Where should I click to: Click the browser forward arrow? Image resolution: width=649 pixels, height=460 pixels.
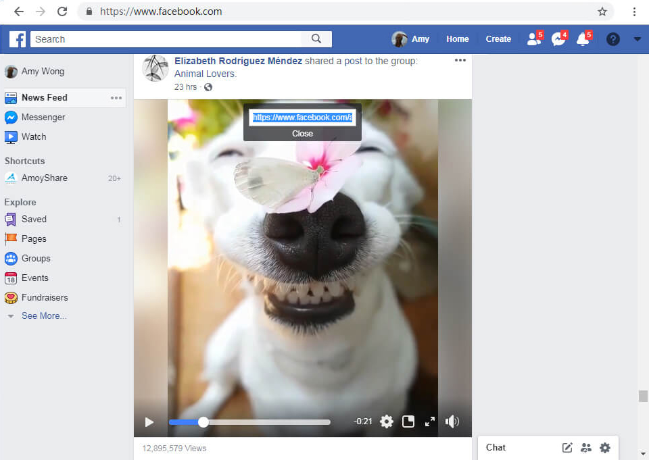coord(41,11)
